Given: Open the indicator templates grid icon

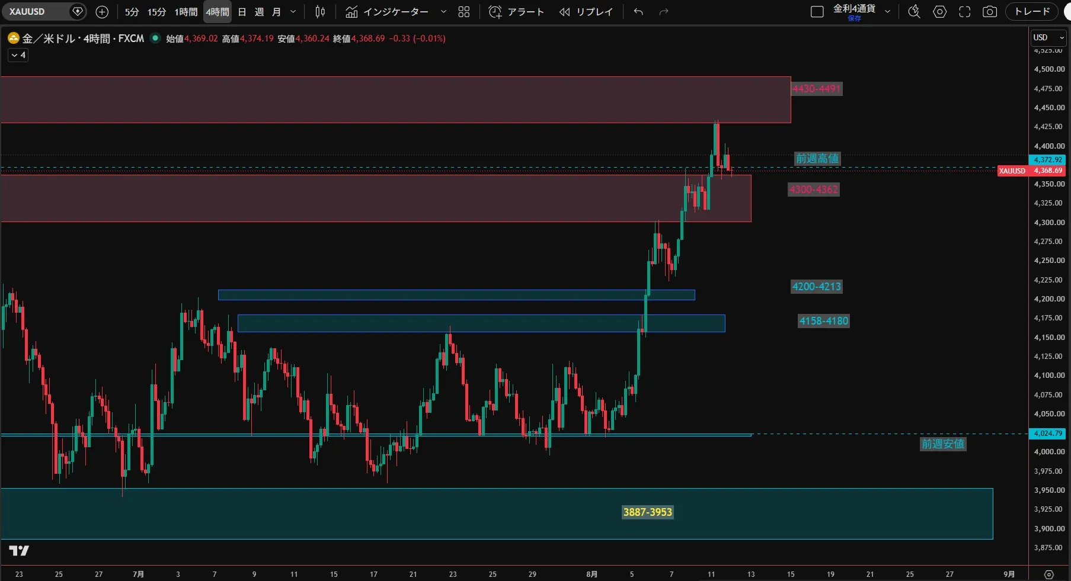Looking at the screenshot, I should point(464,12).
